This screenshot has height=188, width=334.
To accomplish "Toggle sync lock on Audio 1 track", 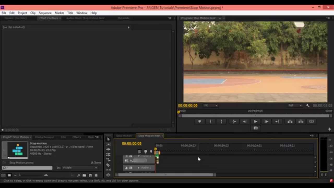I will tap(131, 168).
